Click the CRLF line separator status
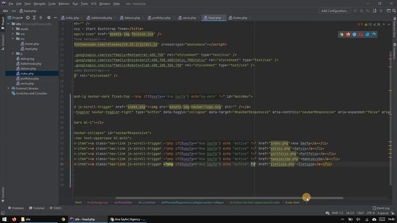The width and height of the screenshot is (397, 223). (360, 213)
